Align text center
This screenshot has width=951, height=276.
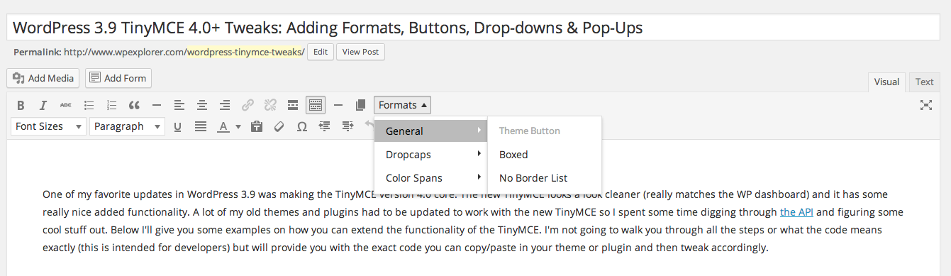click(202, 105)
